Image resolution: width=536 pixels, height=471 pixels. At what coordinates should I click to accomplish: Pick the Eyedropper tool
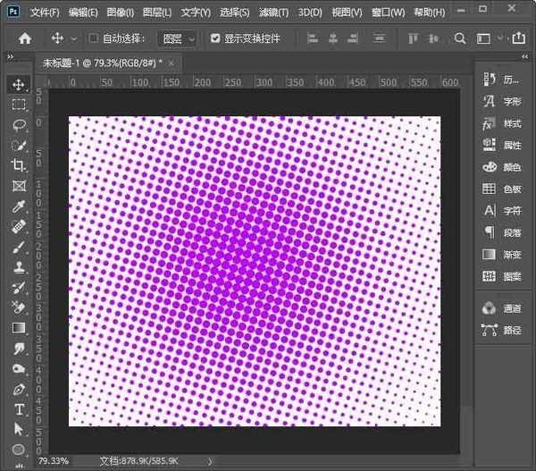click(19, 206)
